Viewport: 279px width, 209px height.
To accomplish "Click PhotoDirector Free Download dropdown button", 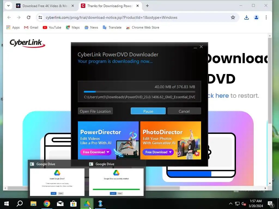I will click(x=158, y=152).
